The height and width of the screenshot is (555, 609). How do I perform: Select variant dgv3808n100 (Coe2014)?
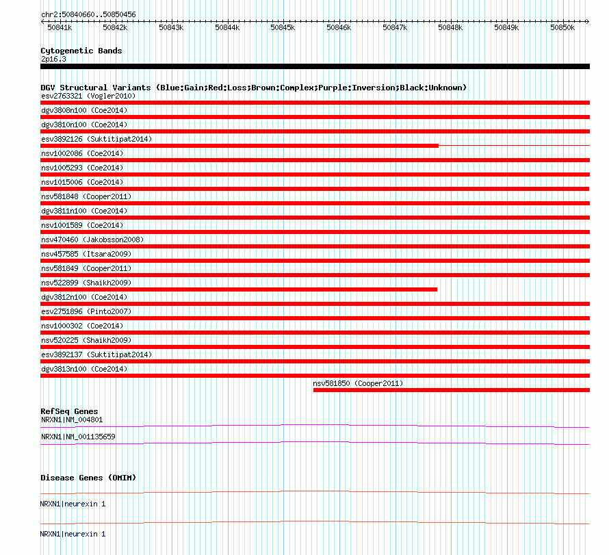click(x=84, y=111)
